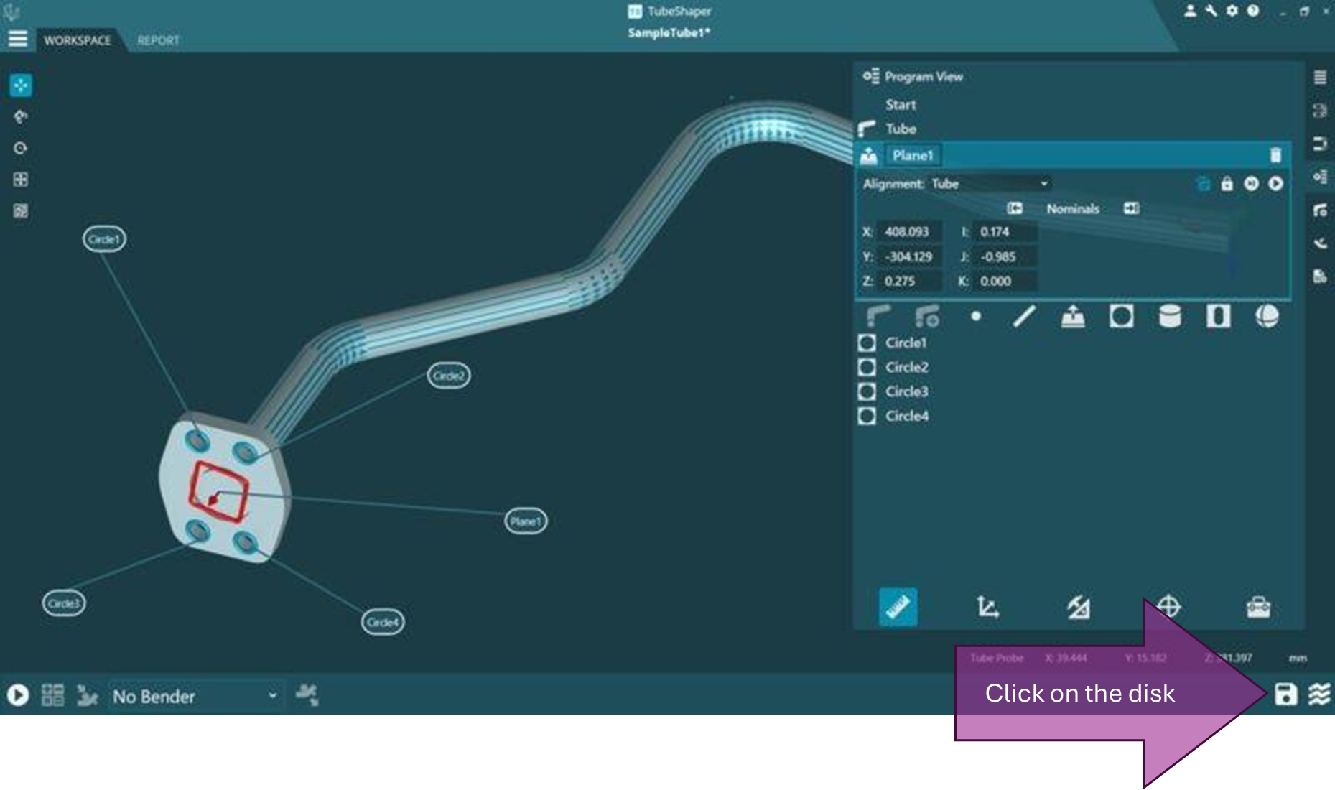1335x790 pixels.
Task: Open the coordinate system alignment tool
Action: click(987, 607)
